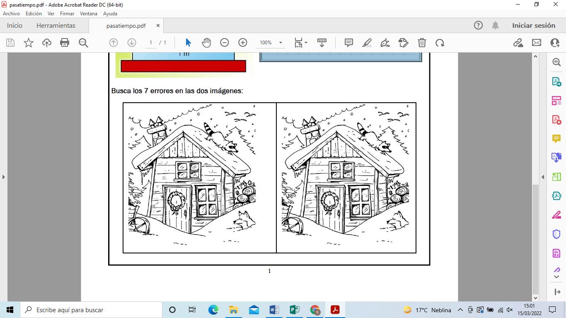Image resolution: width=566 pixels, height=318 pixels.
Task: Click the taskbar search box
Action: [x=91, y=310]
